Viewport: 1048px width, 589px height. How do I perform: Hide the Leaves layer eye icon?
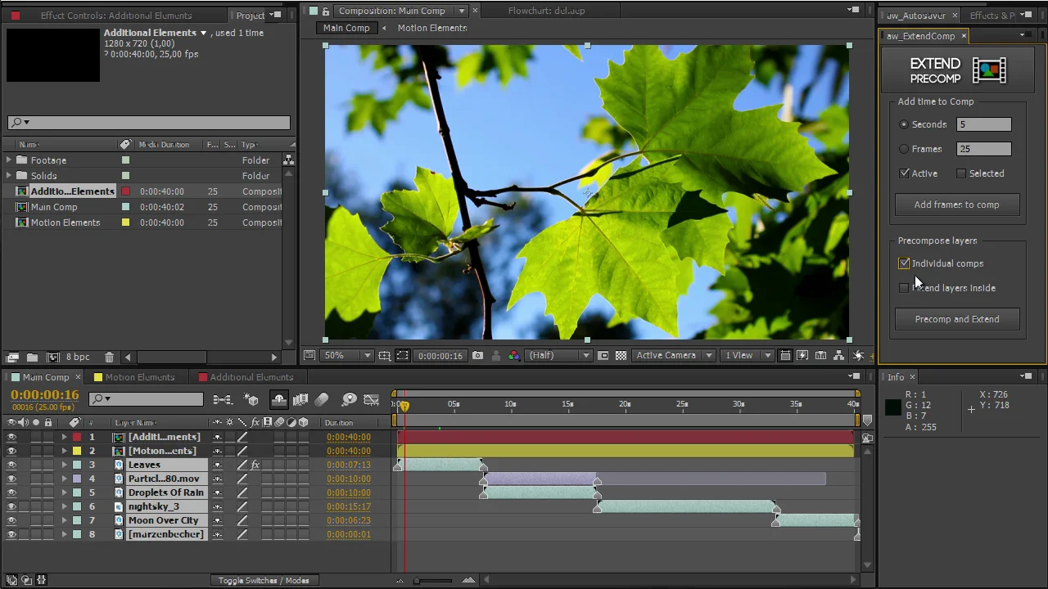[x=11, y=465]
